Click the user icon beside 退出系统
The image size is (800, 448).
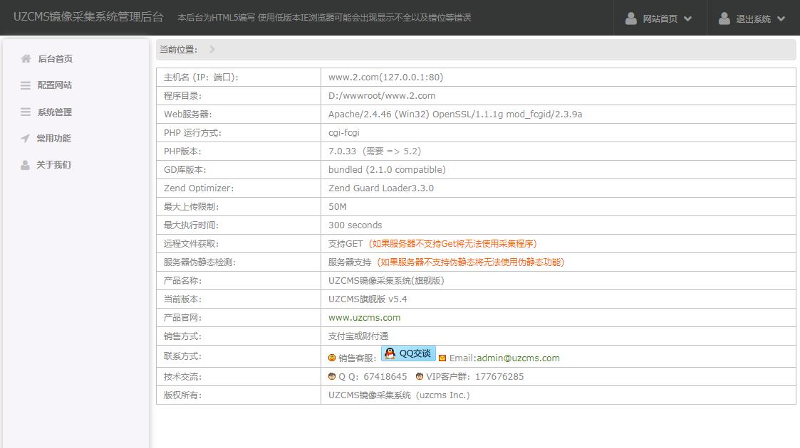click(724, 18)
